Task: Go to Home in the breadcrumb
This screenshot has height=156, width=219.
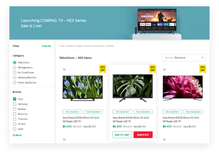Action: 62,46
